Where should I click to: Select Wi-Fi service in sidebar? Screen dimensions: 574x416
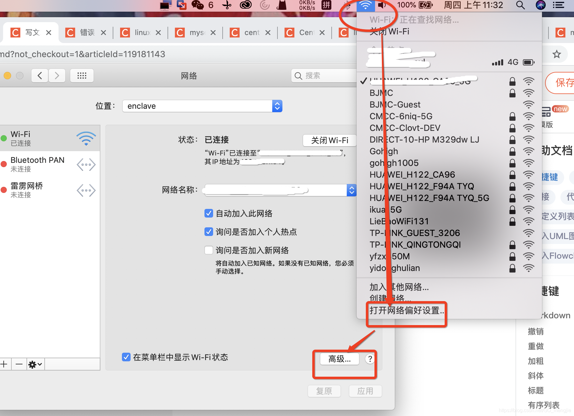point(50,138)
